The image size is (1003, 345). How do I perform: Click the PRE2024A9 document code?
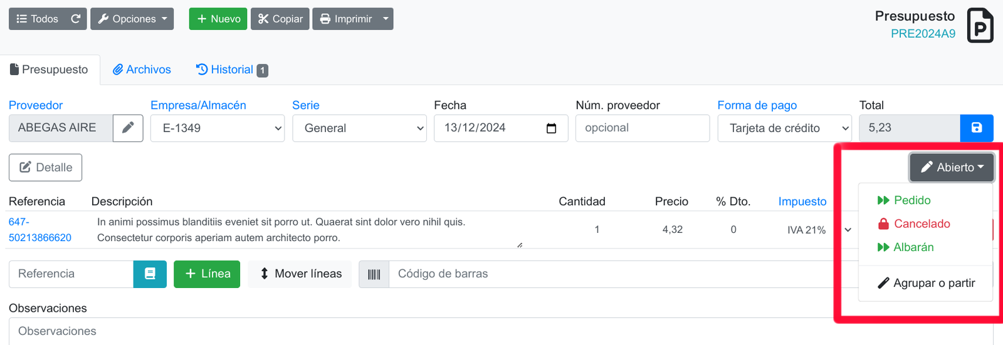pyautogui.click(x=923, y=34)
